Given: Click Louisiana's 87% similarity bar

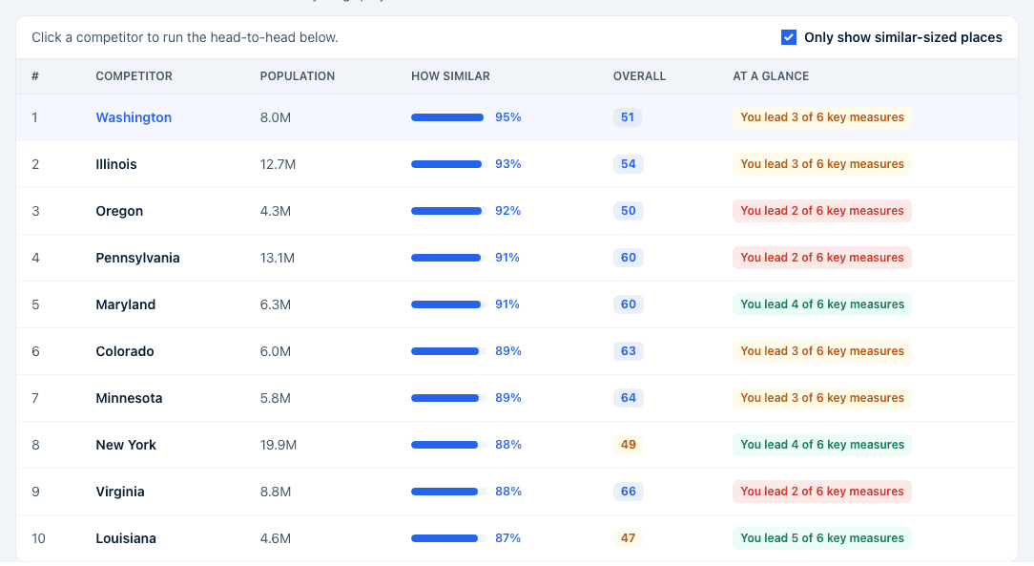Looking at the screenshot, I should tap(449, 539).
